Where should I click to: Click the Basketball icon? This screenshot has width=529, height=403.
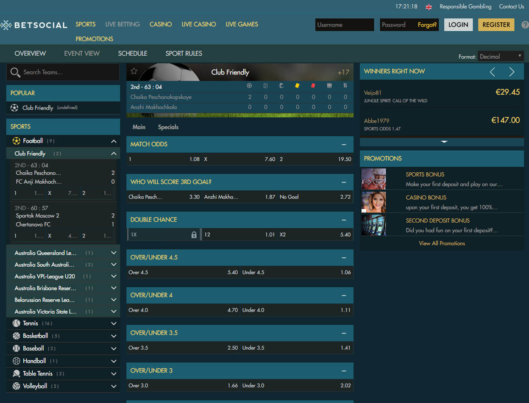tap(17, 336)
